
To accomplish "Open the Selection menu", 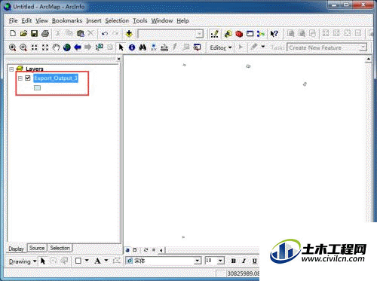I will coord(117,21).
